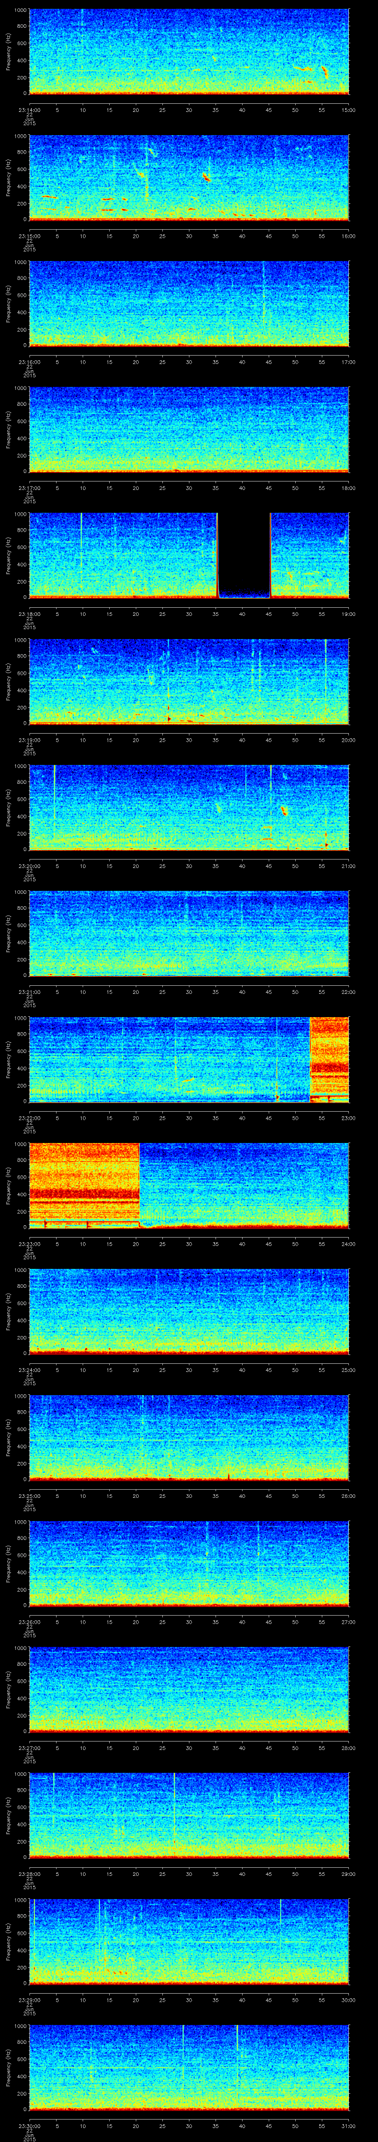Click the '23:14:00' start time label
378x2142 pixels.
(x=29, y=109)
